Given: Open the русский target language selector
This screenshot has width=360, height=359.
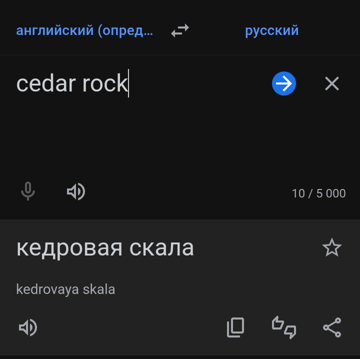Looking at the screenshot, I should tap(271, 31).
